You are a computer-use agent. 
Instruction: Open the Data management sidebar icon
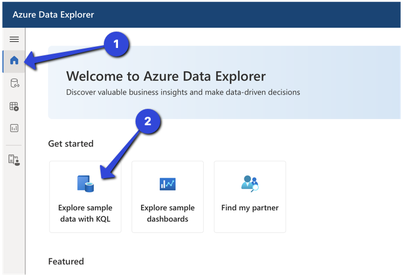tap(15, 83)
